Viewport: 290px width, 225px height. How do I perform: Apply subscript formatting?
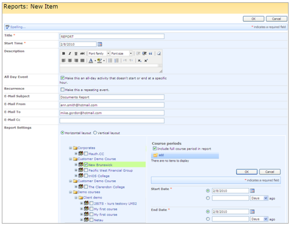click(x=140, y=60)
